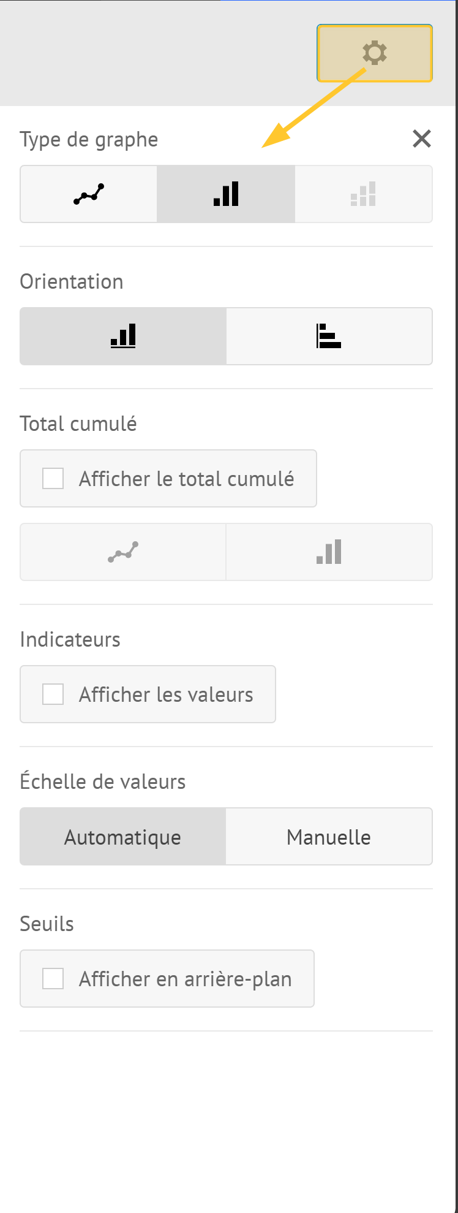Click the "Échelle de valeurs" heading
Screen dimensions: 458x1213
[103, 782]
